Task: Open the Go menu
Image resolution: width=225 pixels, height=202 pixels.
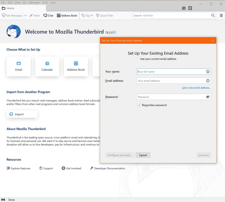Action: (x=25, y=2)
